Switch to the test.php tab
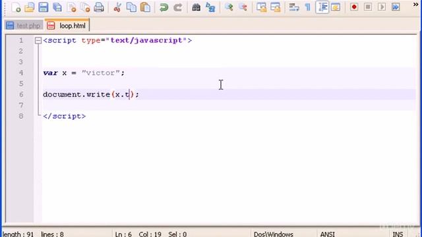This screenshot has height=237, width=422. coord(24,26)
